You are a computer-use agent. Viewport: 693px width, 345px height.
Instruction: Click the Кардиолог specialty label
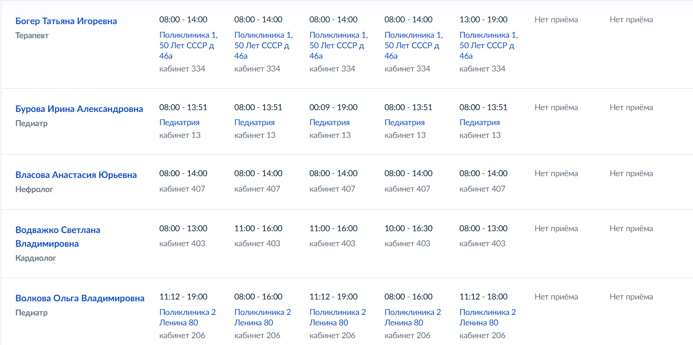(x=36, y=258)
